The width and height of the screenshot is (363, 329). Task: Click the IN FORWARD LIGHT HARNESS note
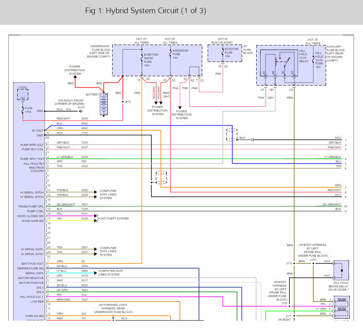click(x=113, y=309)
